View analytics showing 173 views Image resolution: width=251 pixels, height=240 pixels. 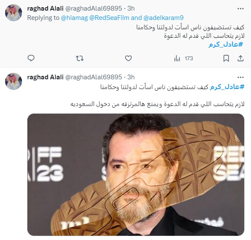[x=183, y=59]
